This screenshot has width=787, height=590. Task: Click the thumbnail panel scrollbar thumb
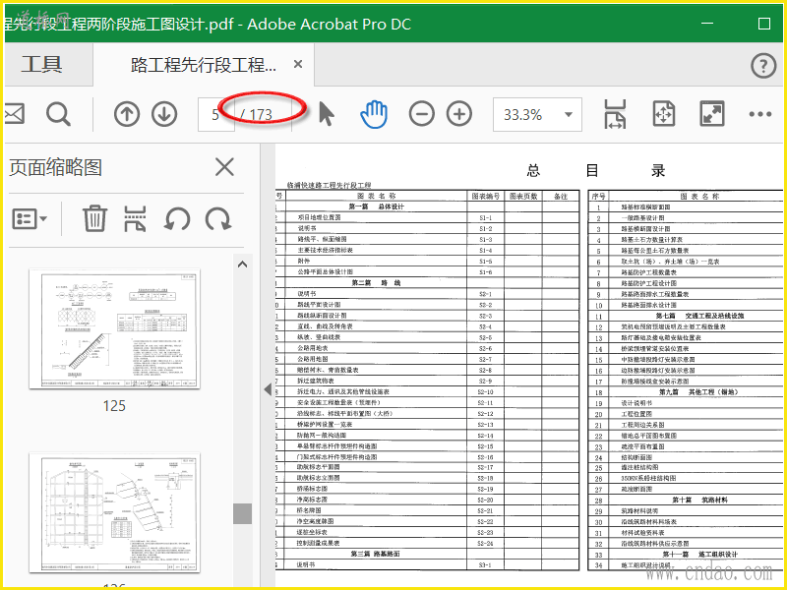[x=242, y=513]
